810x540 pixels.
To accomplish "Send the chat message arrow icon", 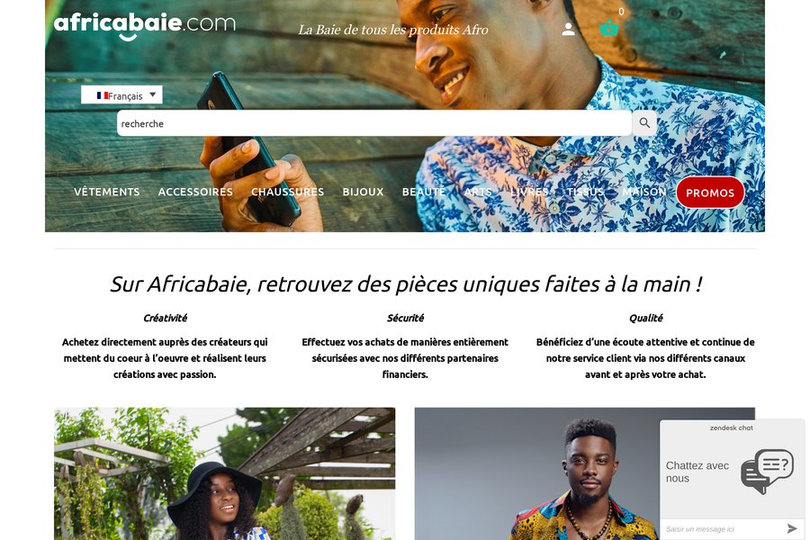I will pyautogui.click(x=791, y=528).
